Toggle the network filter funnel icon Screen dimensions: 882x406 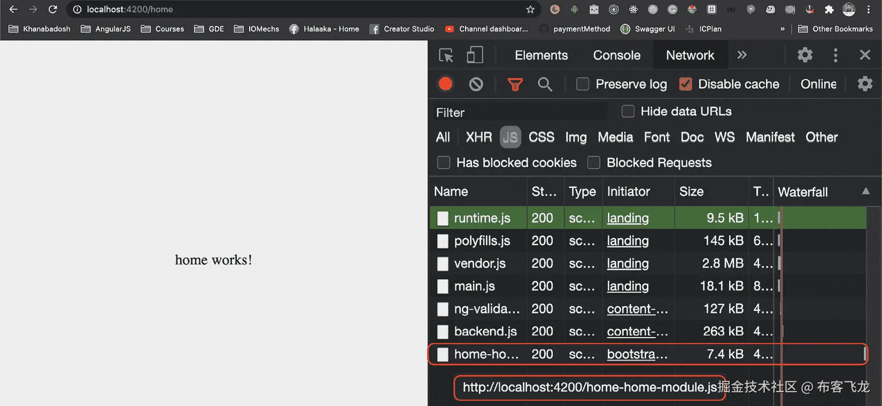(515, 84)
